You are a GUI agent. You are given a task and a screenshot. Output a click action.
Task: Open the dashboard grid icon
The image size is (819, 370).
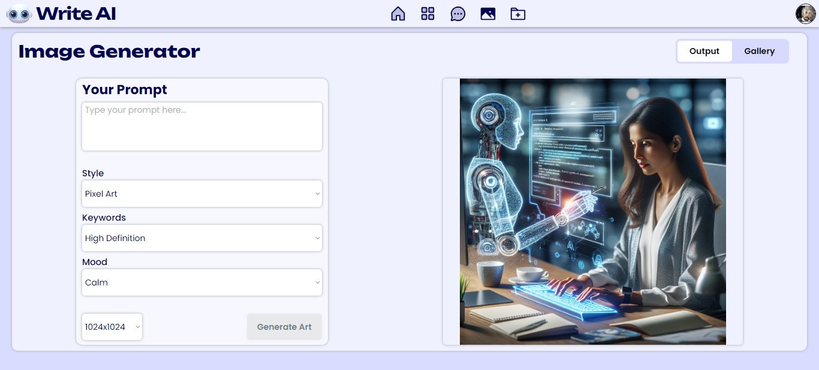427,14
